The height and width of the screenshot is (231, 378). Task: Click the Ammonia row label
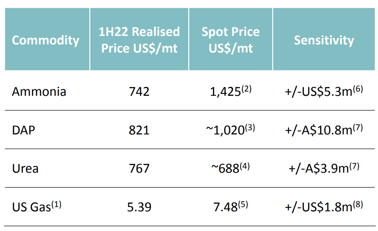pyautogui.click(x=39, y=92)
